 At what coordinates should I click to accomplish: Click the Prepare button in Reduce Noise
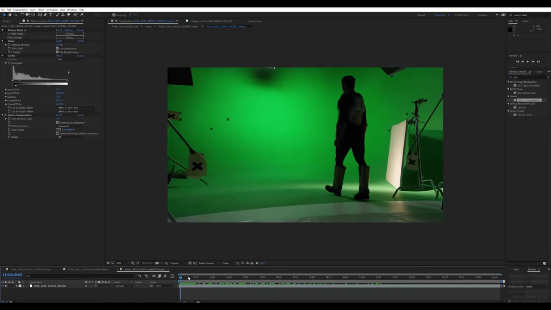pos(70,34)
